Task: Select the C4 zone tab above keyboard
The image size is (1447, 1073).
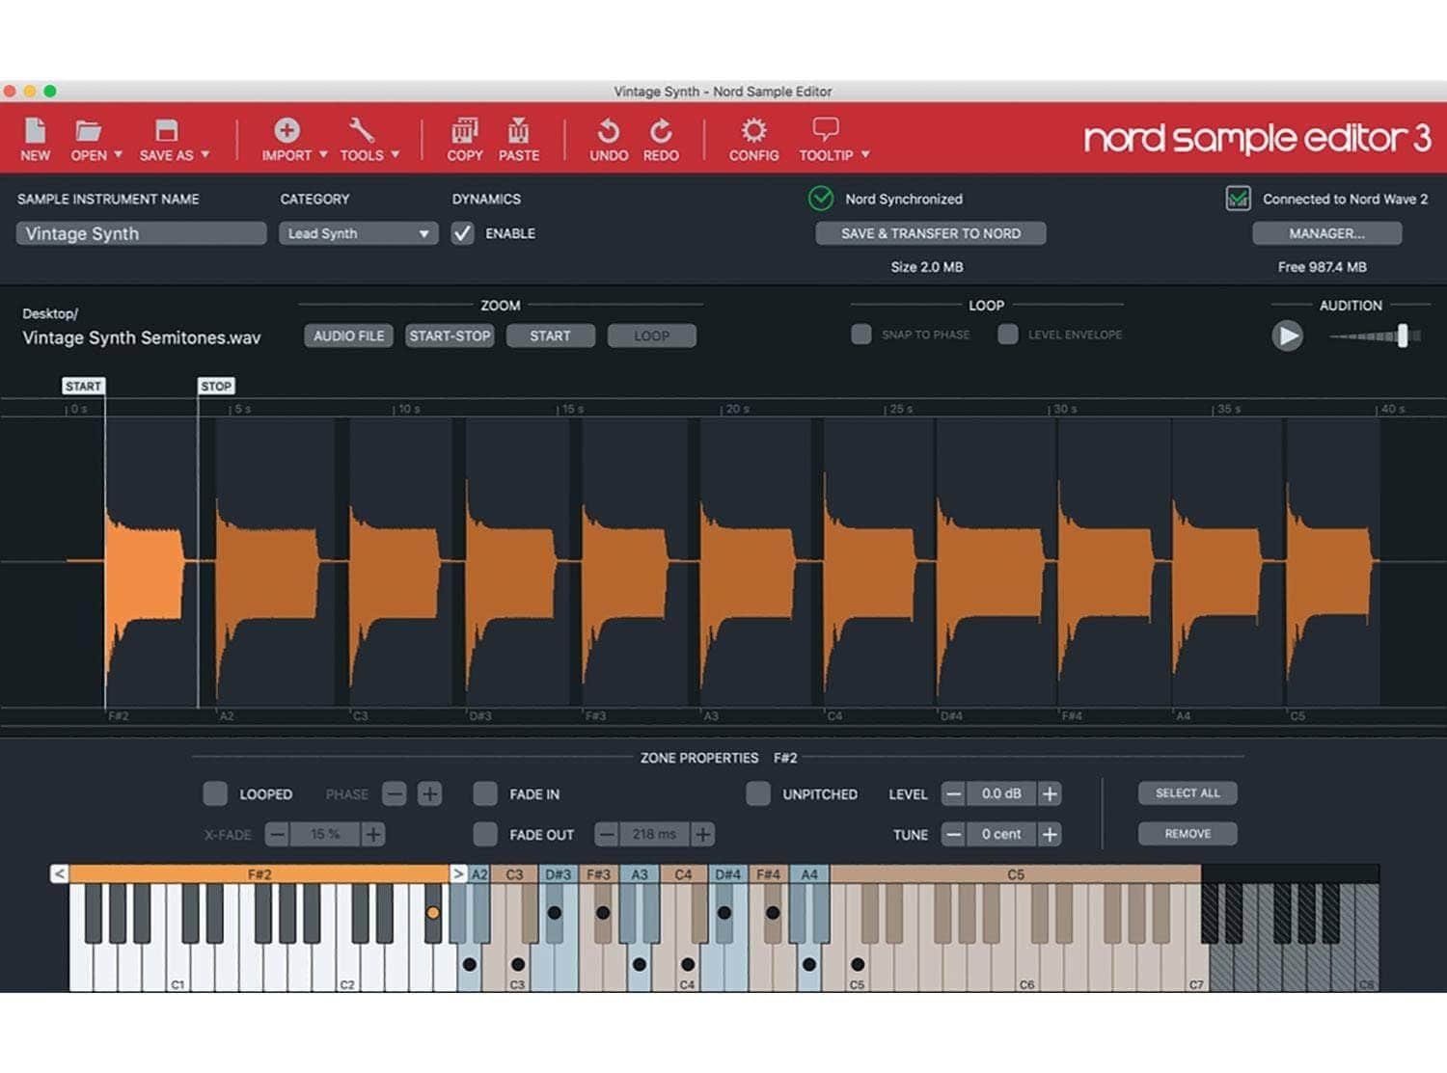Action: (683, 874)
